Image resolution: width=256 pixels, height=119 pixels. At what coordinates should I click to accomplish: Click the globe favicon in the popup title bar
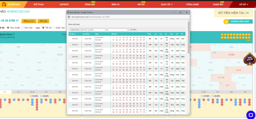(68, 12)
